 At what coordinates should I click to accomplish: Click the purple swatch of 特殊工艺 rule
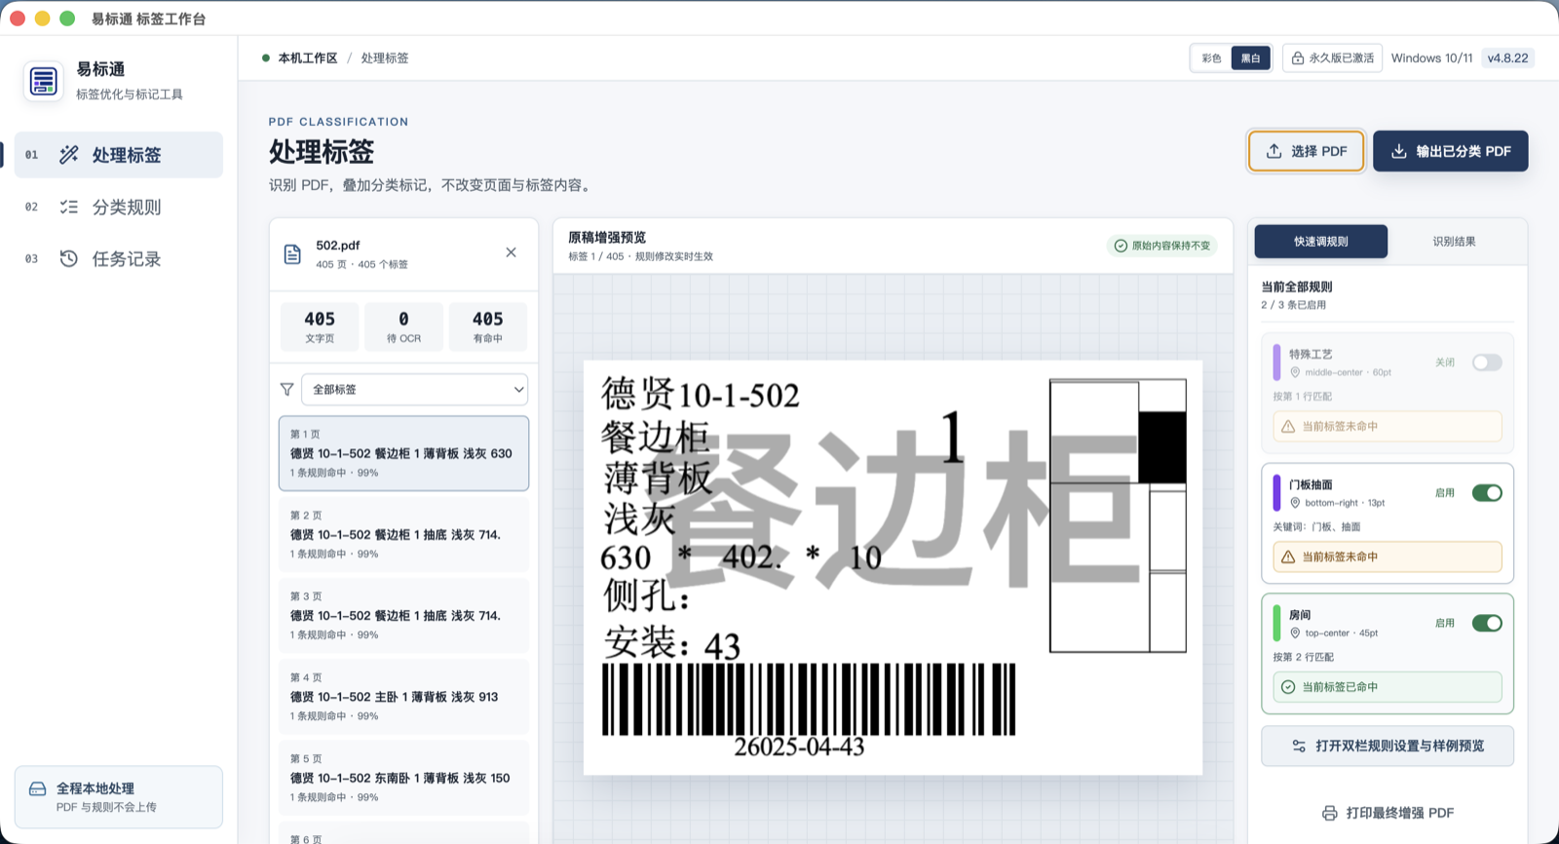pos(1276,363)
